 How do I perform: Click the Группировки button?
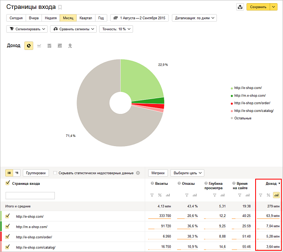point(36,173)
